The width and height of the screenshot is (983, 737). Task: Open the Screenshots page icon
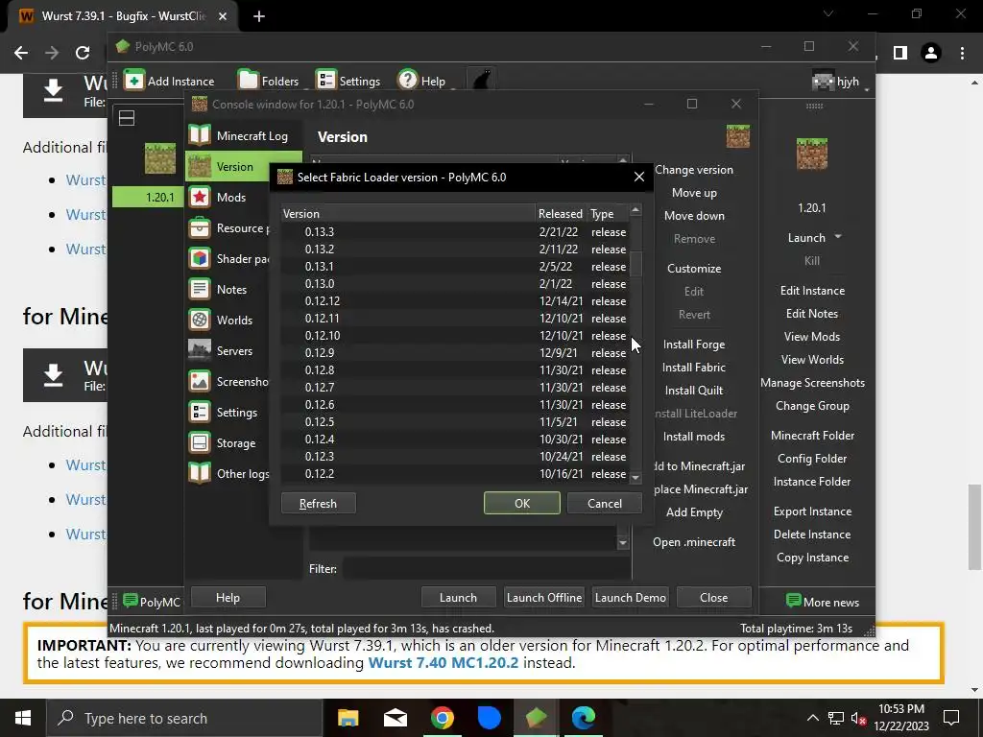click(200, 381)
